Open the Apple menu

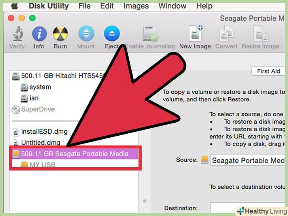tap(15, 6)
